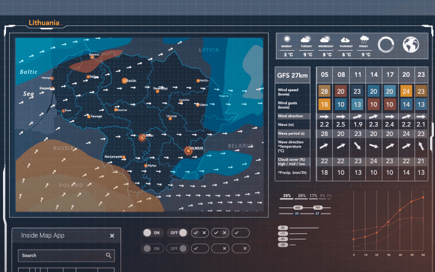Open the globe world view icon
Image resolution: width=435 pixels, height=272 pixels.
click(x=411, y=44)
